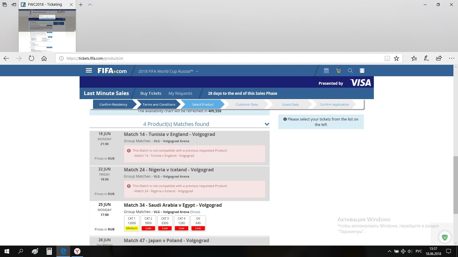This screenshot has width=458, height=257.
Task: Open the Buy Tickets tab
Action: tap(151, 93)
